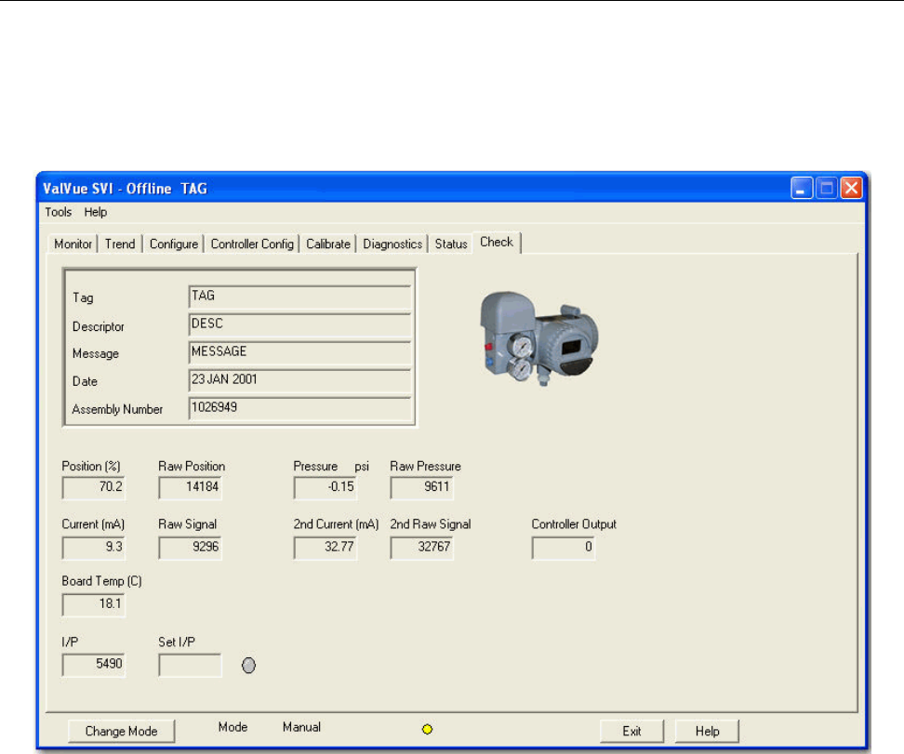Close the ValVue SVI window

coord(850,188)
